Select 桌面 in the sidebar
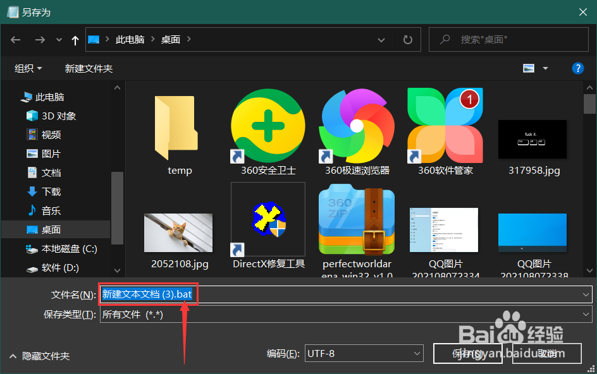This screenshot has width=597, height=374. 56,230
